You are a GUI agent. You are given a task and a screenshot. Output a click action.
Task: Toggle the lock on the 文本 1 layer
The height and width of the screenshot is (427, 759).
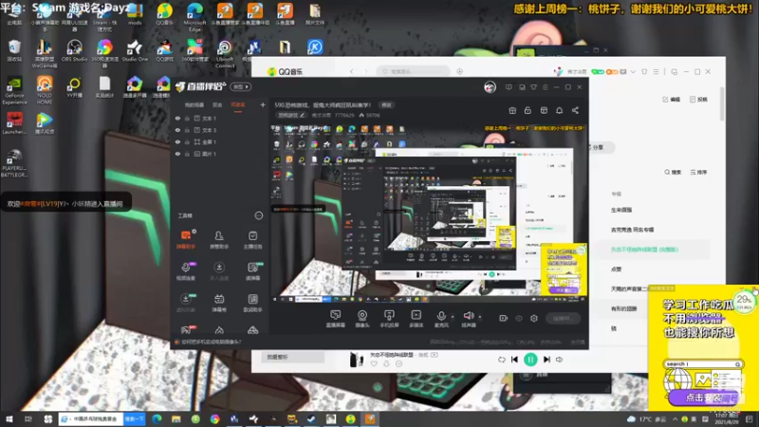(187, 118)
